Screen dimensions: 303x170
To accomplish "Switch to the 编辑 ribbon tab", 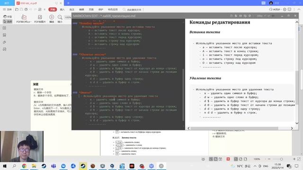I will (x=81, y=9).
